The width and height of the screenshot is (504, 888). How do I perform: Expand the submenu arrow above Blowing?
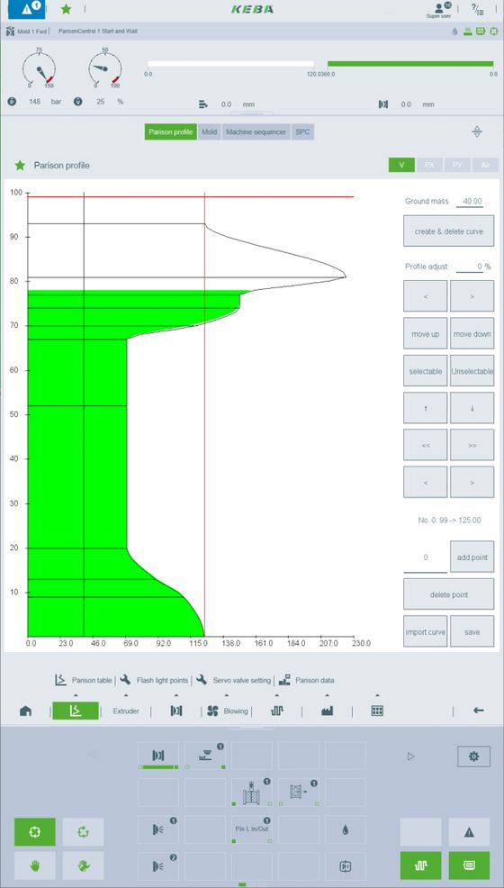point(227,695)
